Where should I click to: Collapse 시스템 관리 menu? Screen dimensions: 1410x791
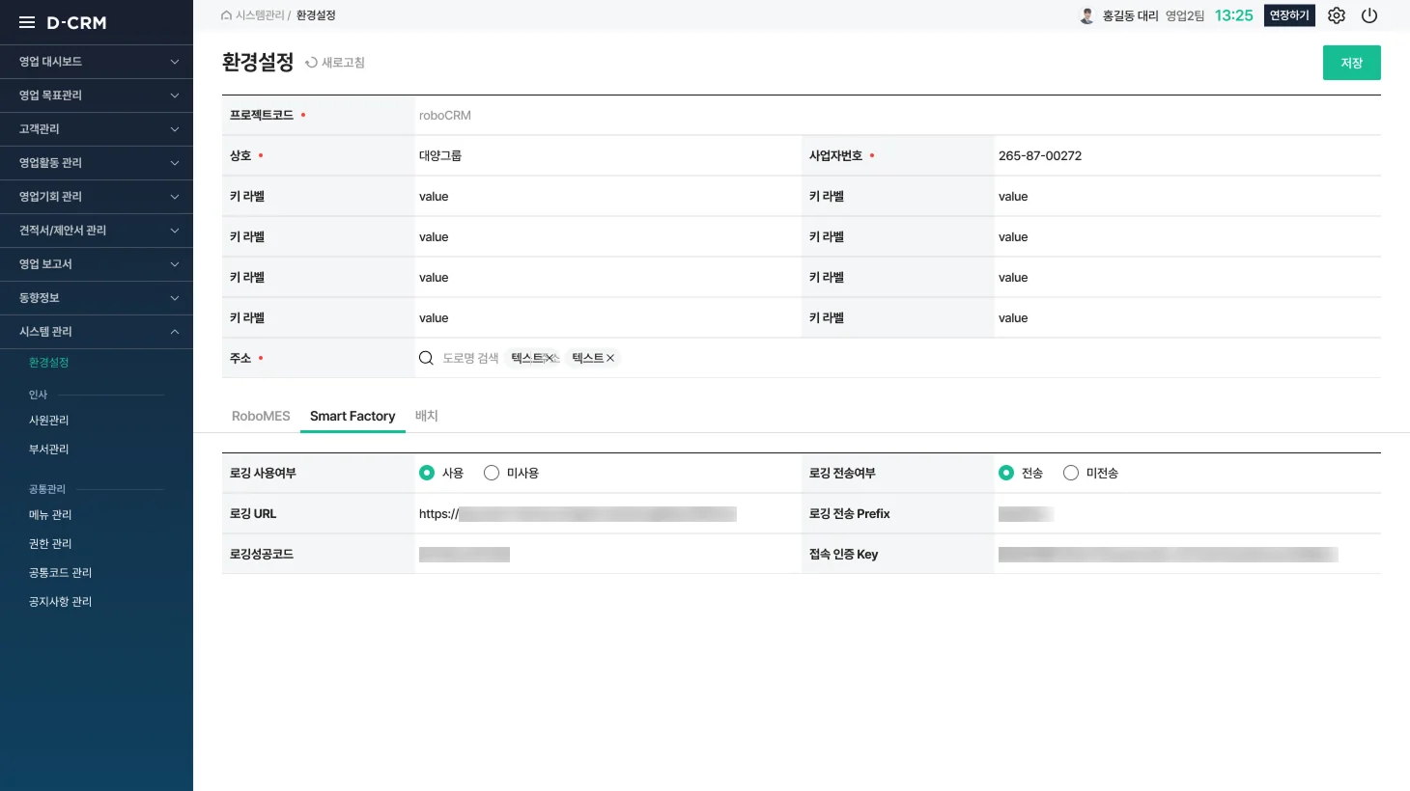click(x=97, y=332)
